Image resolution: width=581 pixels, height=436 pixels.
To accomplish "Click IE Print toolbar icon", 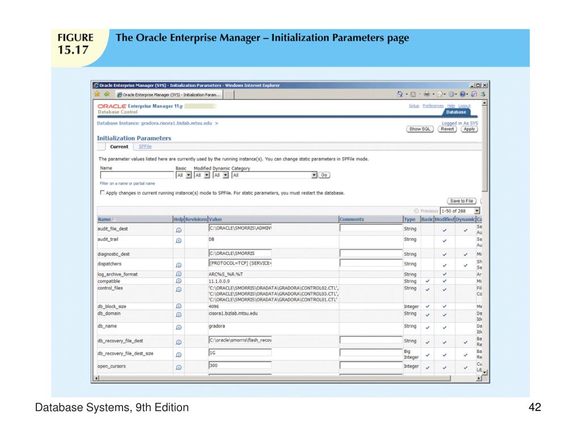I will (x=427, y=94).
